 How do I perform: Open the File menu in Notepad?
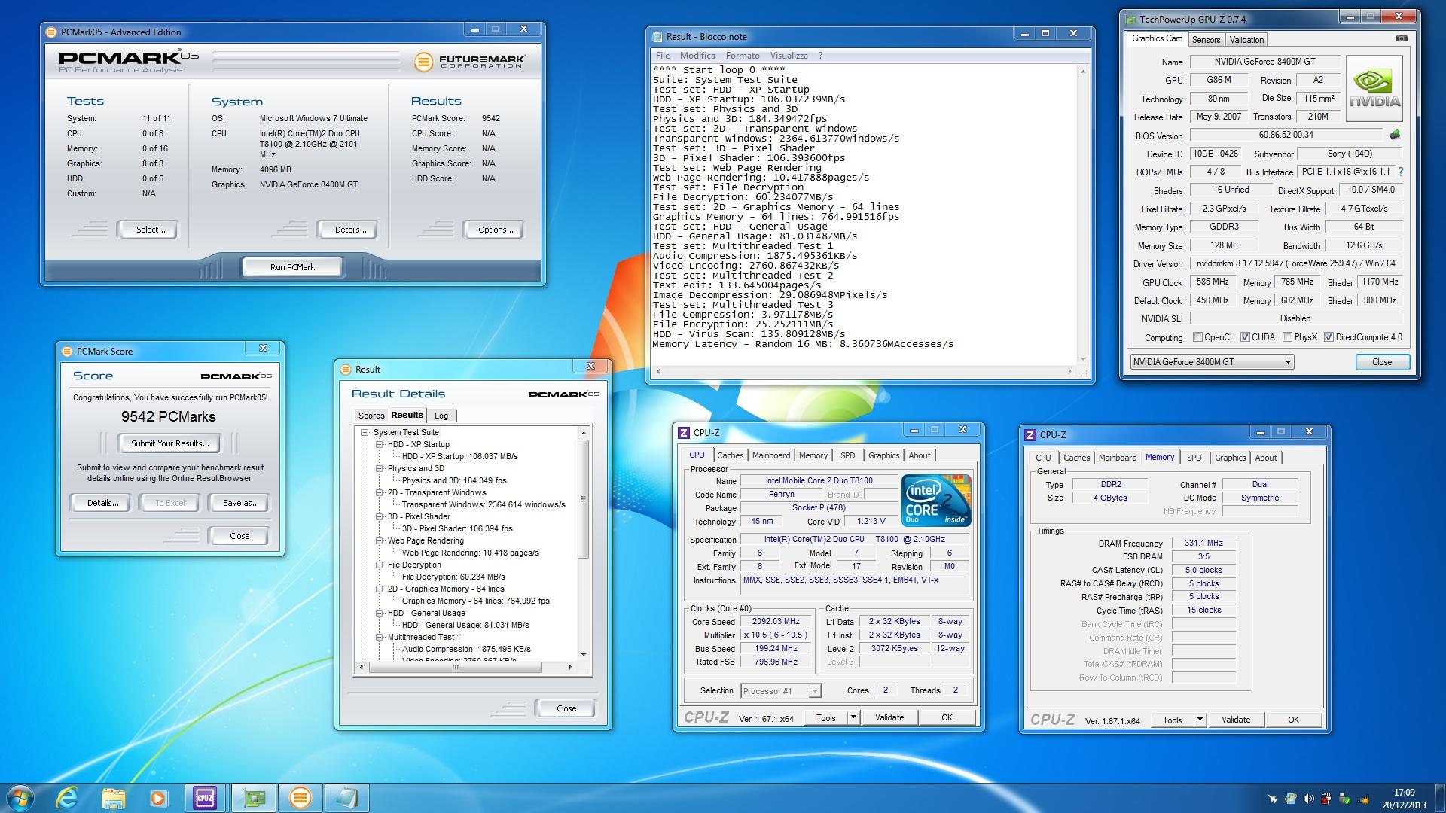[663, 56]
